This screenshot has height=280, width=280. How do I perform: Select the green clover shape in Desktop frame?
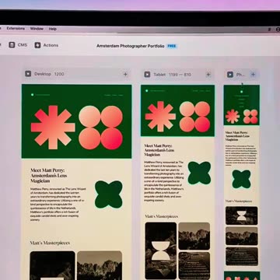[x=109, y=194]
